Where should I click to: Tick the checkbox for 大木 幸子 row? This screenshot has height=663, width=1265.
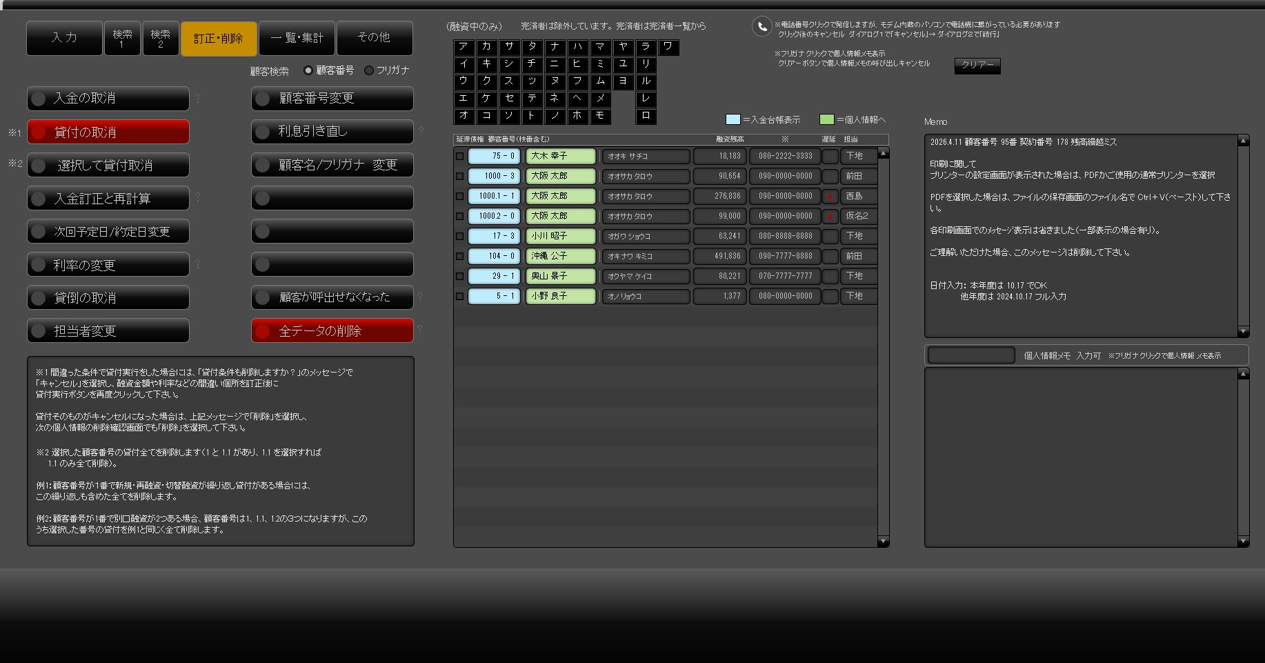tap(460, 157)
